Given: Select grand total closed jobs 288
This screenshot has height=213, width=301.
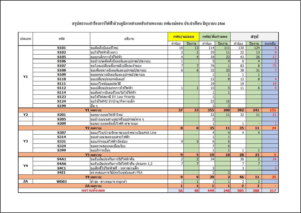Looking at the screenshot, I should (256, 191).
